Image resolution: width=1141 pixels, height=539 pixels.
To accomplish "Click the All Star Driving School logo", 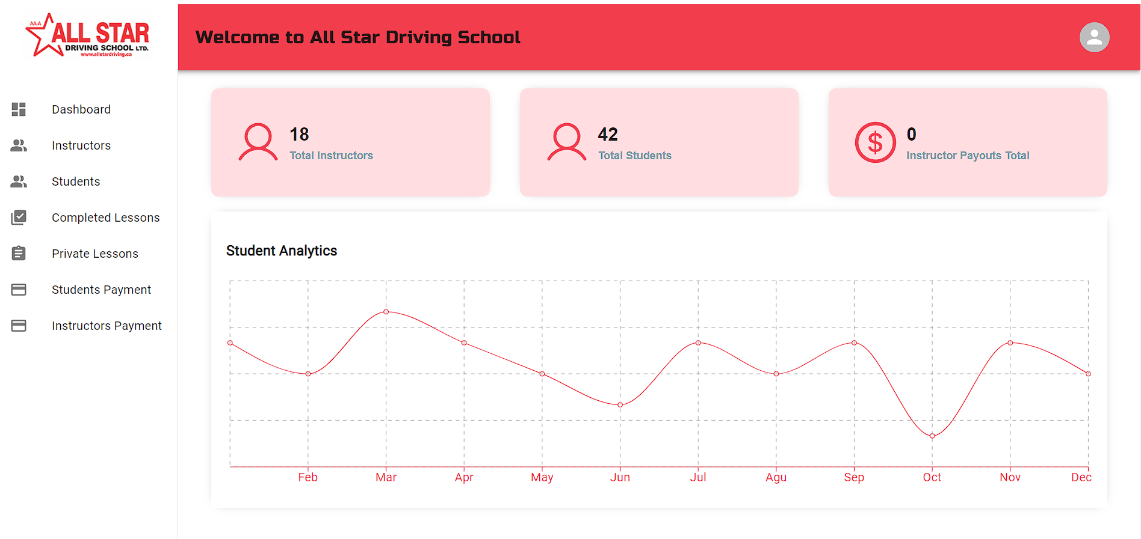I will tap(88, 36).
